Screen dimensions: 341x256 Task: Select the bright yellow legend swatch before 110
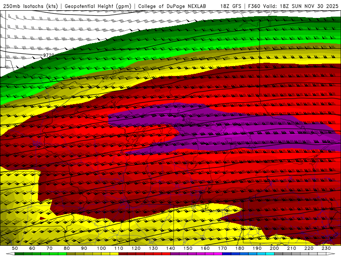point(114,254)
